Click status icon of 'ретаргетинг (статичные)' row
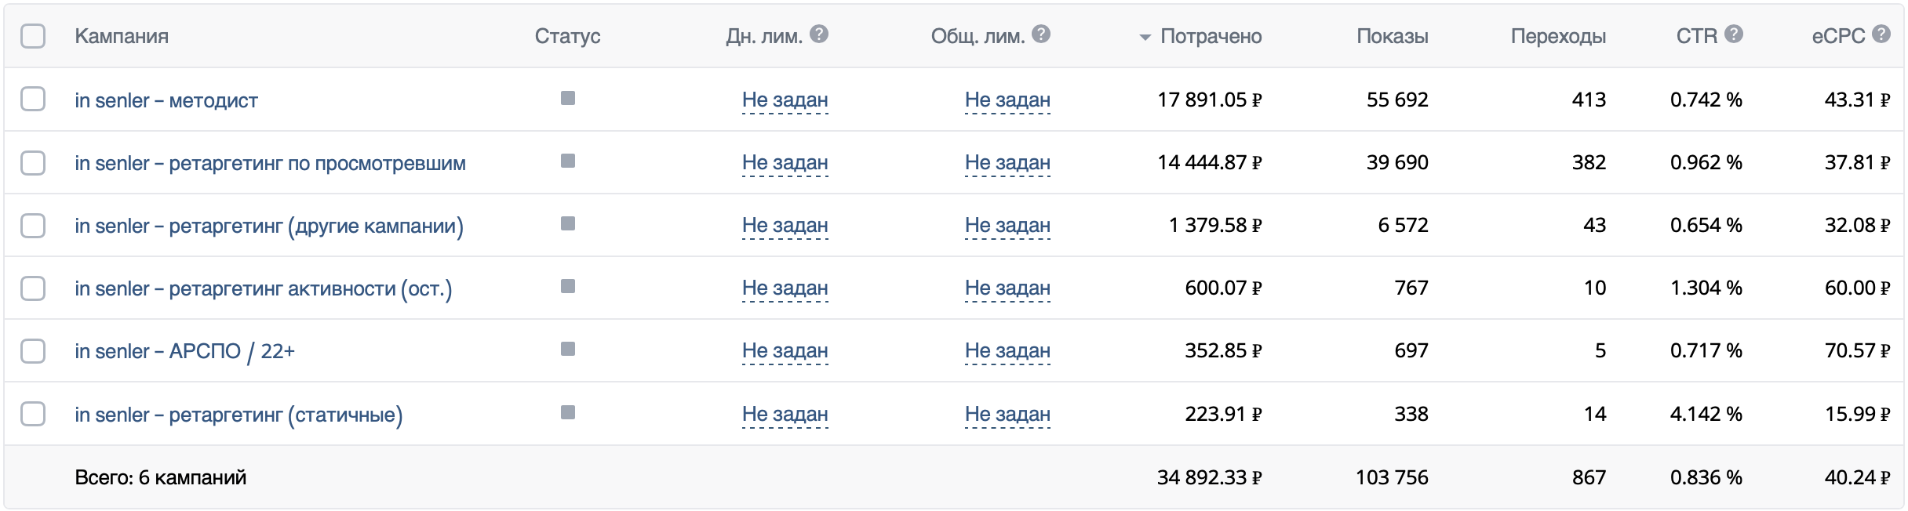The width and height of the screenshot is (1908, 511). coord(566,414)
